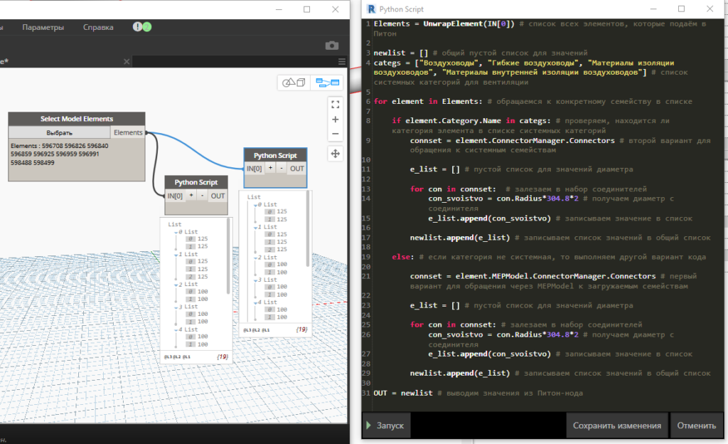Click 'for element in Elements:' code line

coord(427,101)
